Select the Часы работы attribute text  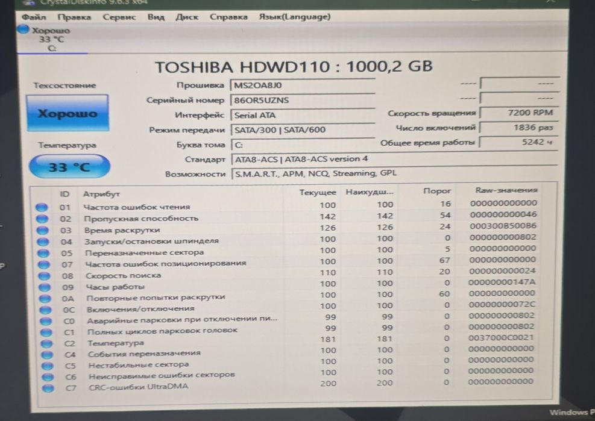pyautogui.click(x=115, y=287)
